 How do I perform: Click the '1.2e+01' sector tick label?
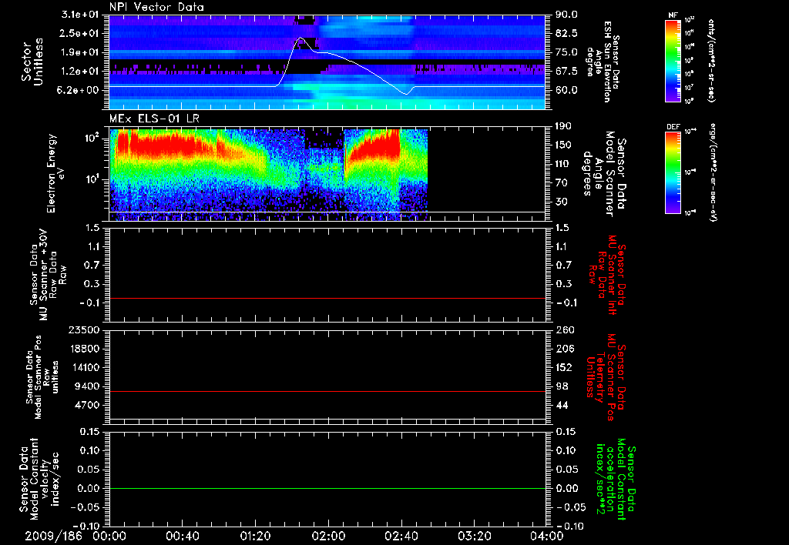click(80, 71)
